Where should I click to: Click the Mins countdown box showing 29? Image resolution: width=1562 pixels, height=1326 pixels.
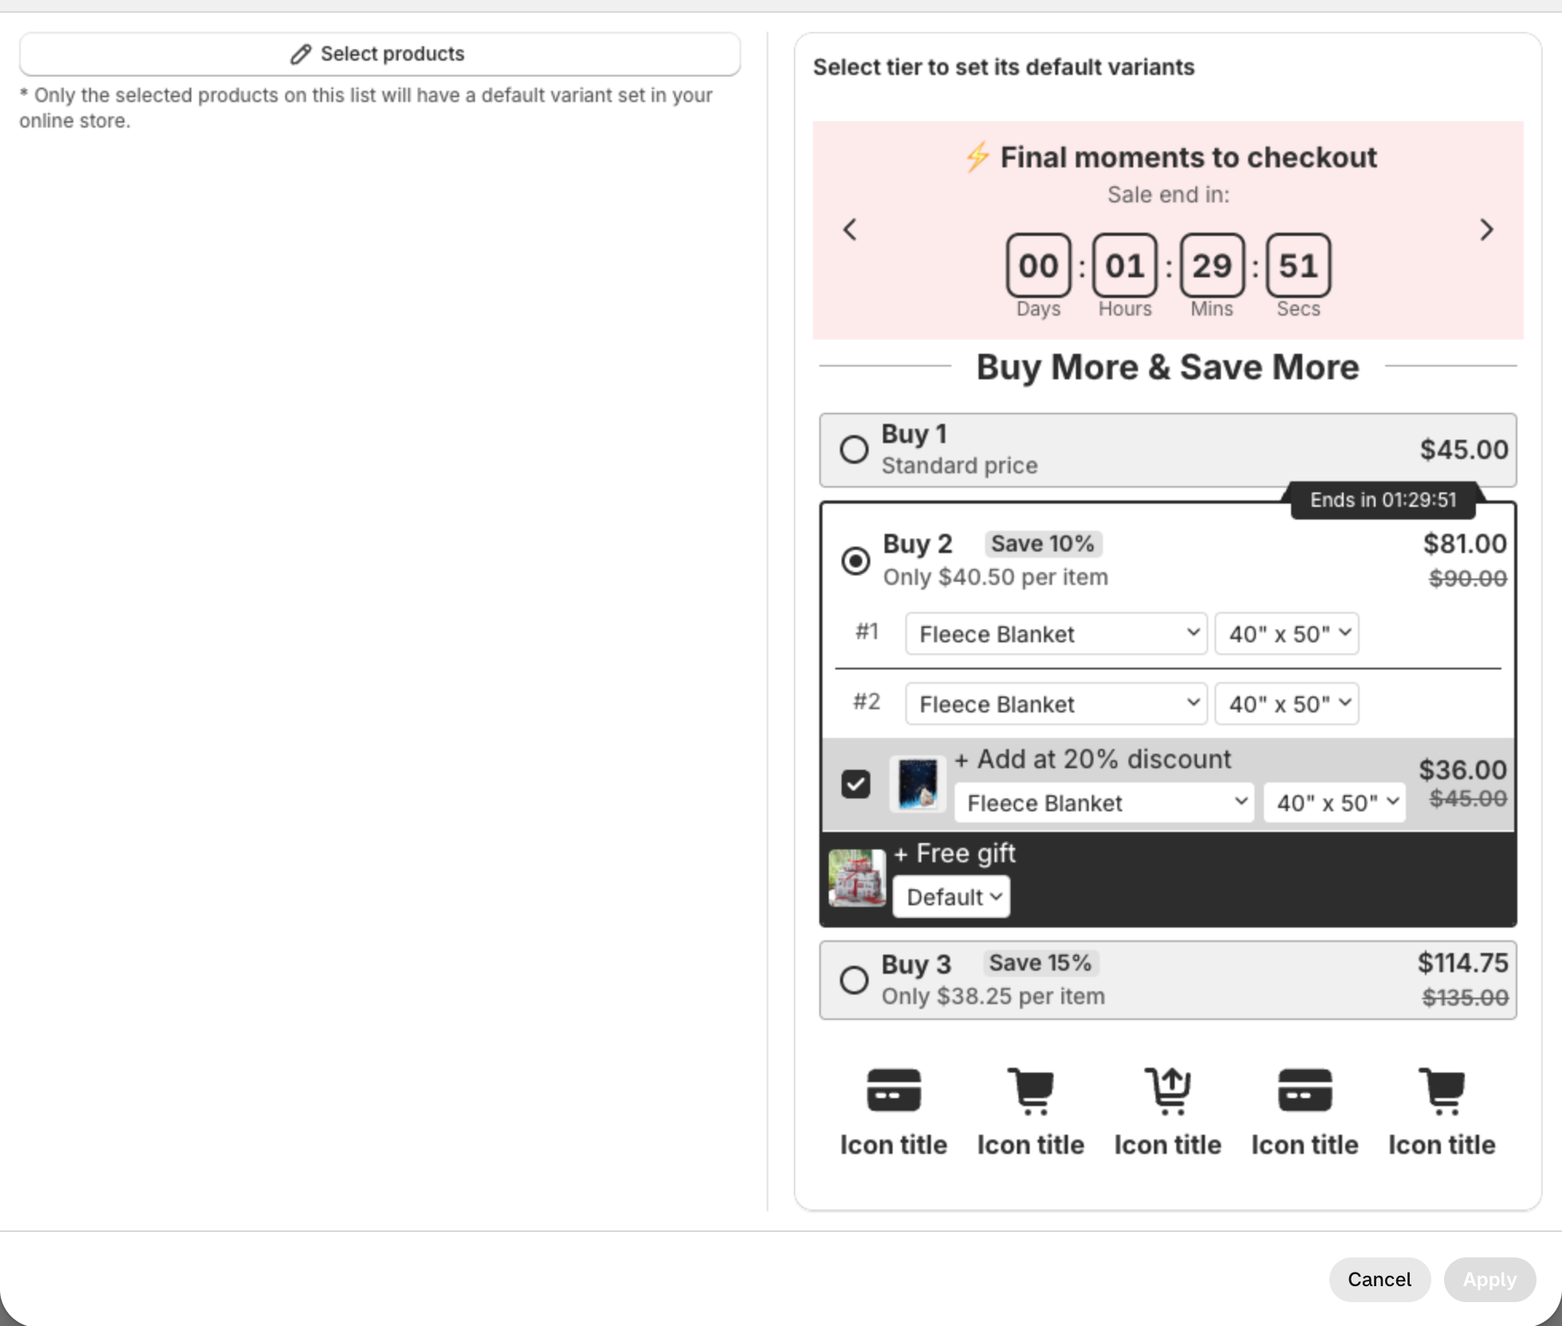coord(1211,265)
